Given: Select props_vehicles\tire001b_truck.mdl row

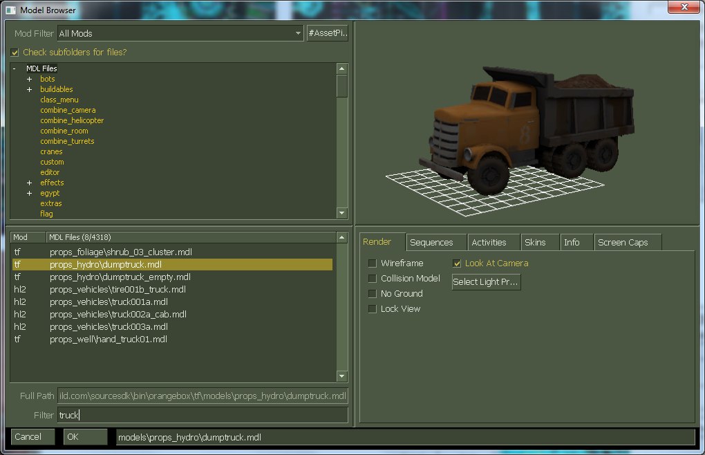Looking at the screenshot, I should 173,290.
